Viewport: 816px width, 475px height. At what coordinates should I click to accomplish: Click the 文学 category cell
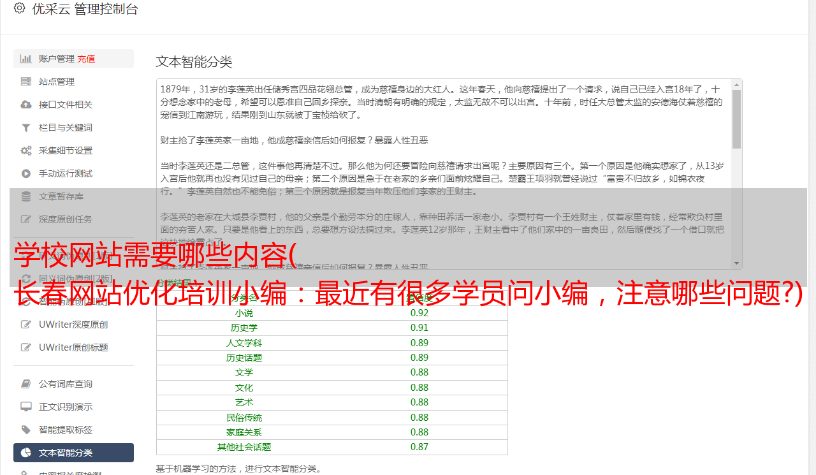[x=244, y=372]
